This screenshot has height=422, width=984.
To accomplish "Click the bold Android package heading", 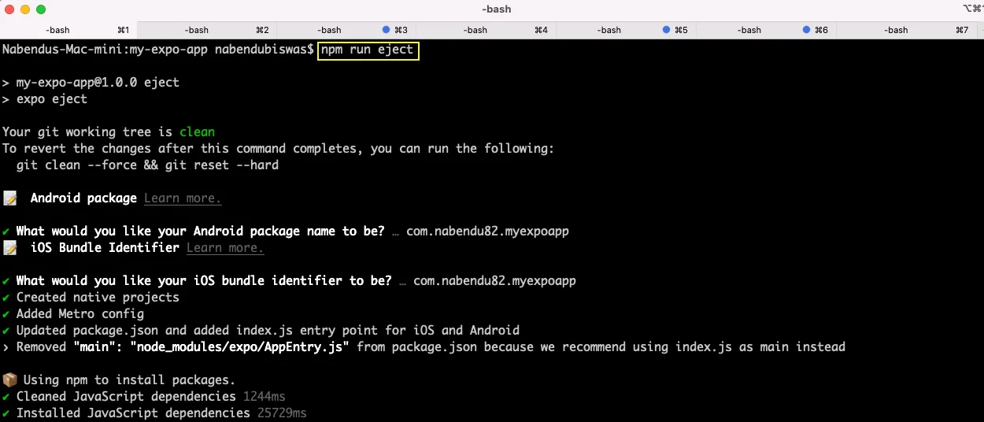I will point(83,198).
